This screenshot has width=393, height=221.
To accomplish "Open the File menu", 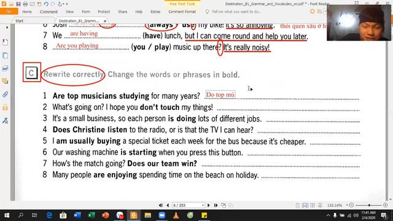I will click(x=9, y=12).
